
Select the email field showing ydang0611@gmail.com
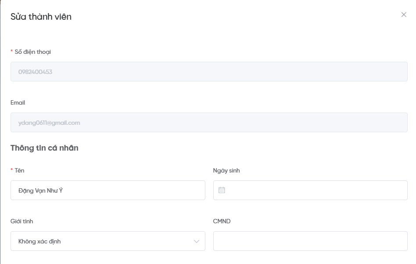209,123
